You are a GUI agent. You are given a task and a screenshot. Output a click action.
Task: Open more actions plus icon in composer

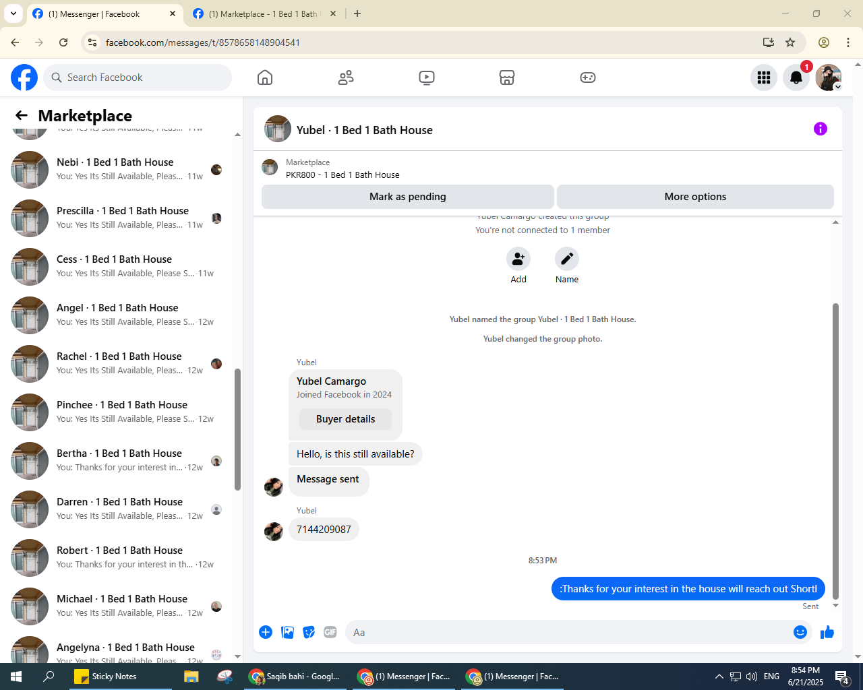[266, 632]
